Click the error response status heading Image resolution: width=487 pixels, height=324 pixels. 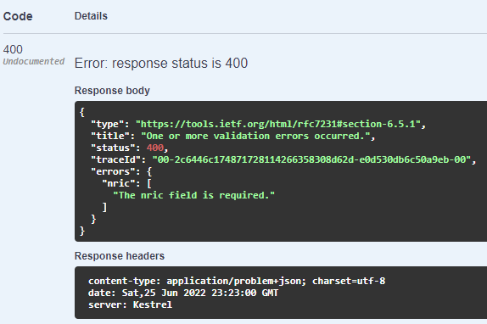tap(161, 63)
